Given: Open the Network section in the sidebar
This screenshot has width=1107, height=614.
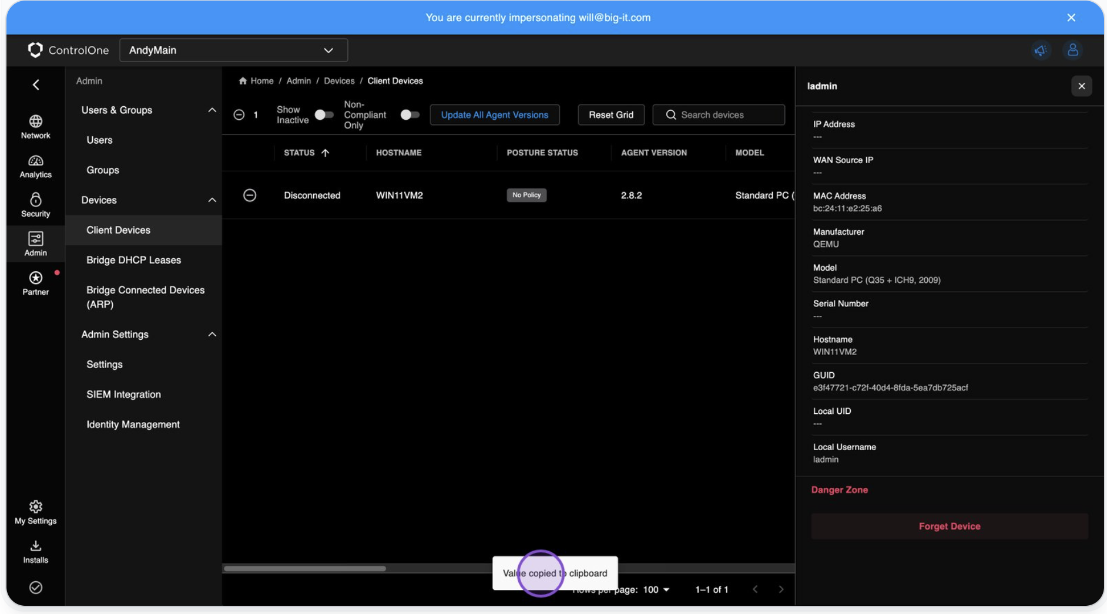Looking at the screenshot, I should point(35,127).
